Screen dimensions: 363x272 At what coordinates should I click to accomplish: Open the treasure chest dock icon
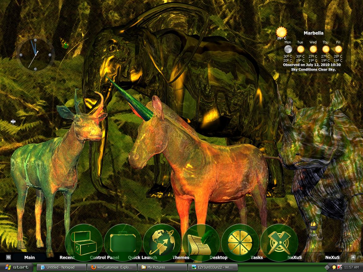[84, 243]
